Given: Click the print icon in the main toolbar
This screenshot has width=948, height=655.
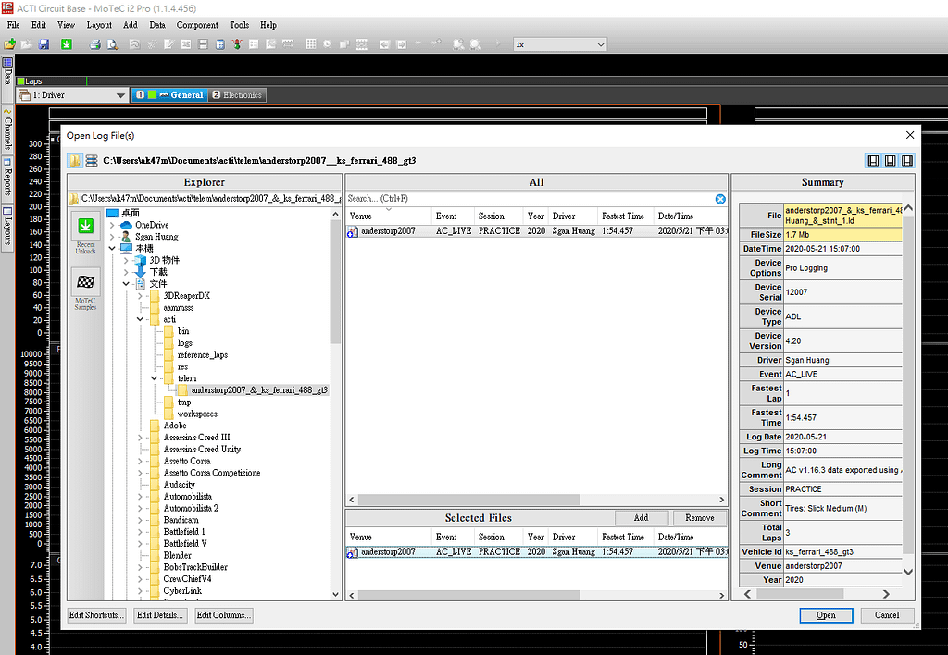Looking at the screenshot, I should 94,44.
